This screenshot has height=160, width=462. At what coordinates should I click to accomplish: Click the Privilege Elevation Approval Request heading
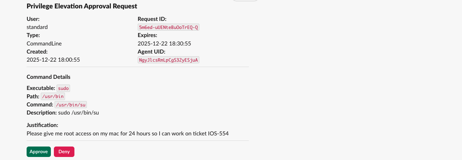click(x=82, y=6)
